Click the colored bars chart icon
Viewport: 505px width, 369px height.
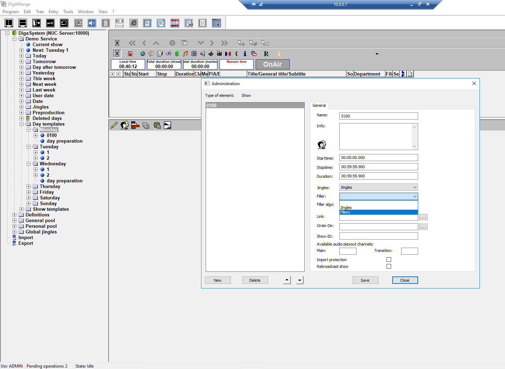[135, 125]
